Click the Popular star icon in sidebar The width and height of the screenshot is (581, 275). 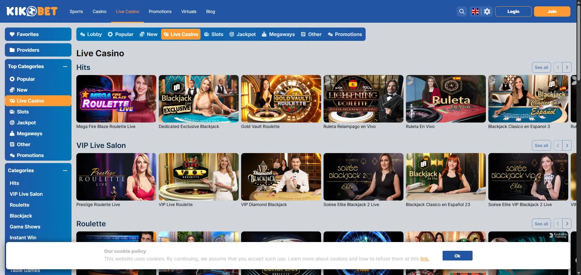pyautogui.click(x=12, y=79)
